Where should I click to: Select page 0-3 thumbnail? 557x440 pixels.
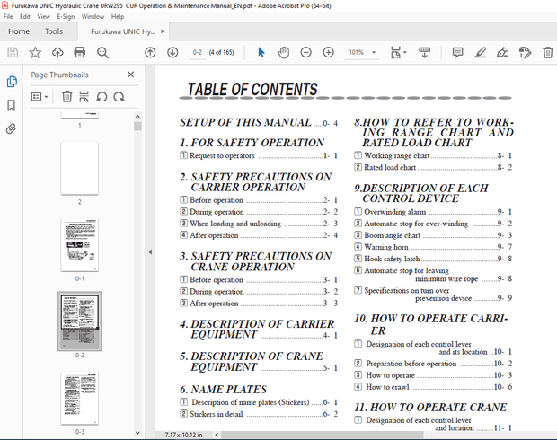point(80,398)
